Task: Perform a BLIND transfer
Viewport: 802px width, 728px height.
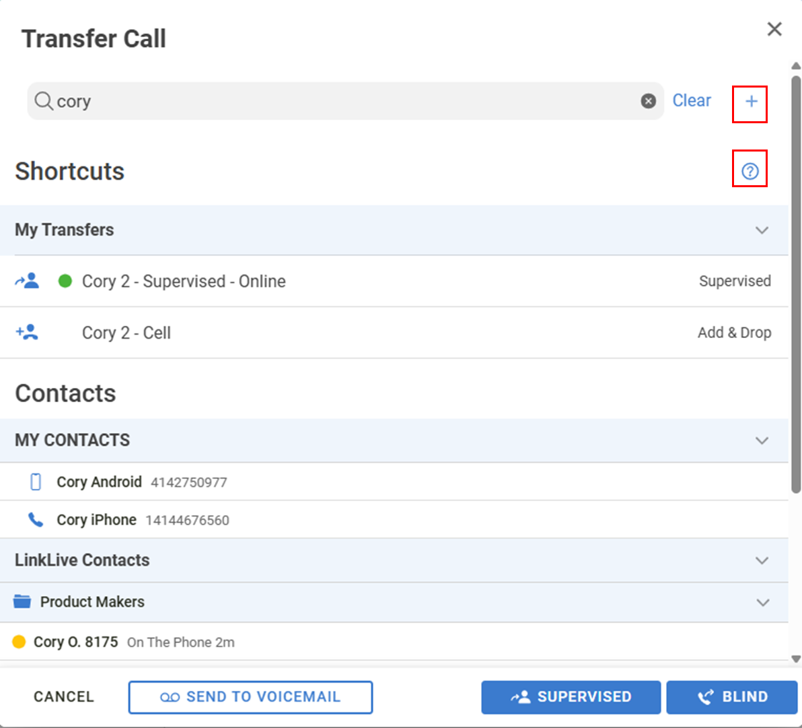Action: click(x=731, y=697)
